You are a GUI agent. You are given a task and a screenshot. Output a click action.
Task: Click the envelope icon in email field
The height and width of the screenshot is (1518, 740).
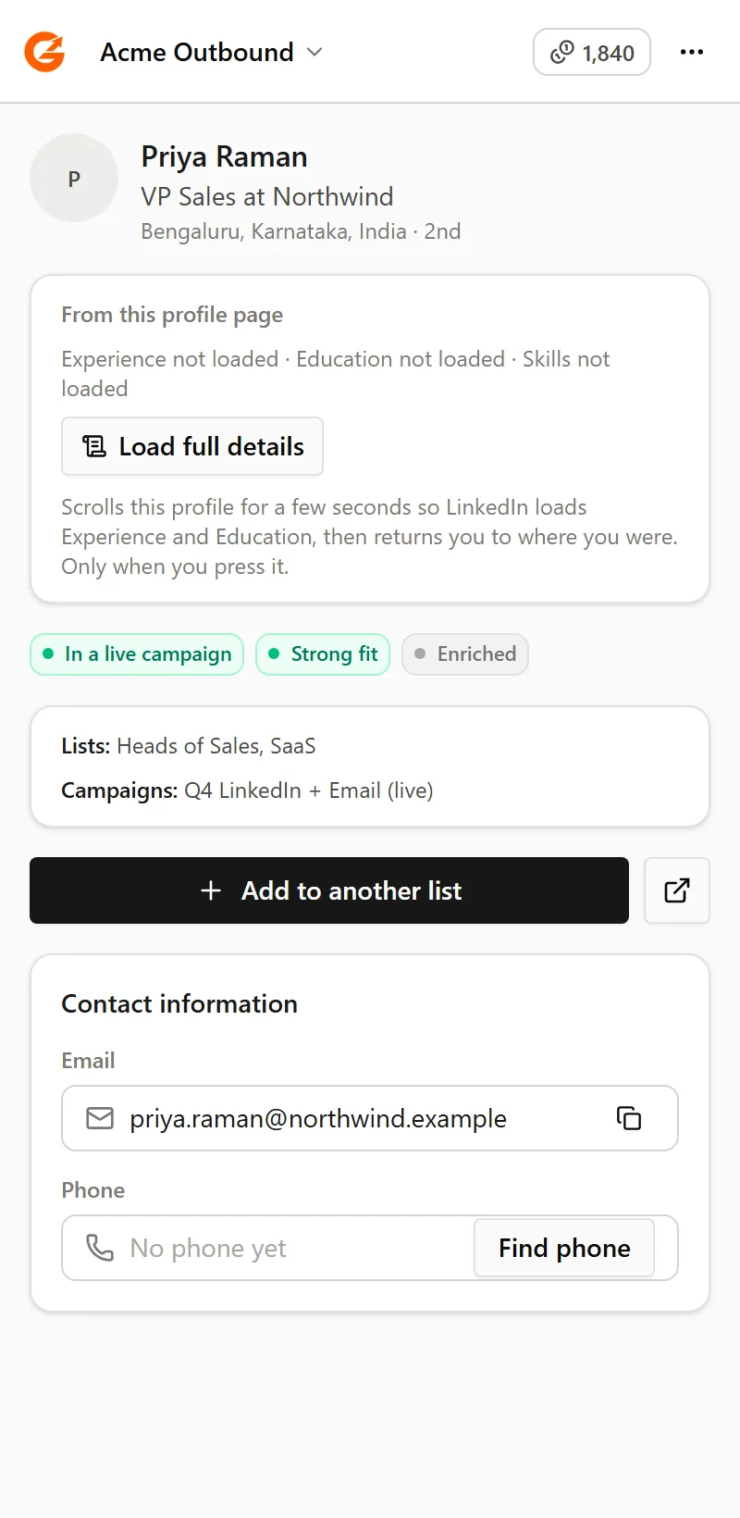100,1118
